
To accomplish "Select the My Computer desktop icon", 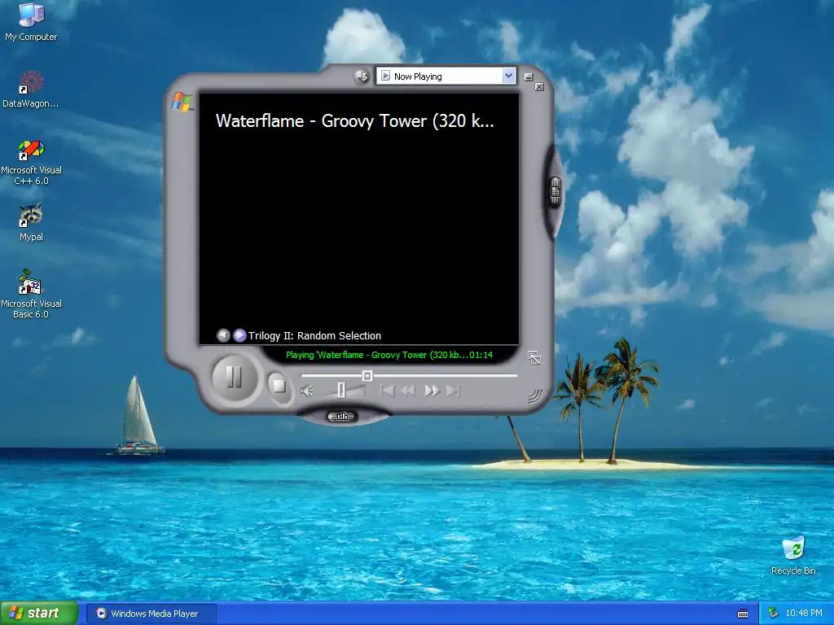I will click(x=31, y=22).
